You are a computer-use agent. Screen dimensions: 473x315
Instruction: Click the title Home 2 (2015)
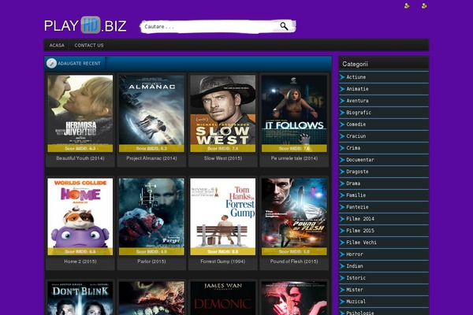pos(80,261)
